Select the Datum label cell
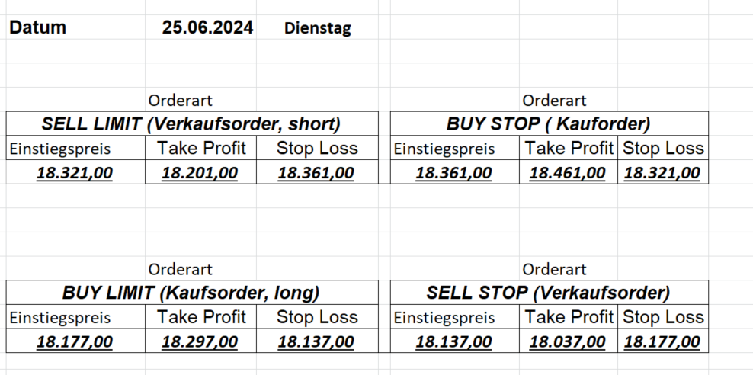Image resolution: width=753 pixels, height=375 pixels. pyautogui.click(x=38, y=28)
